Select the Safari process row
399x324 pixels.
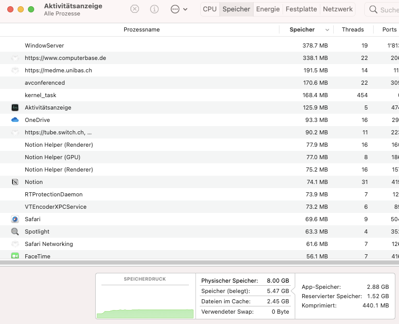200,219
